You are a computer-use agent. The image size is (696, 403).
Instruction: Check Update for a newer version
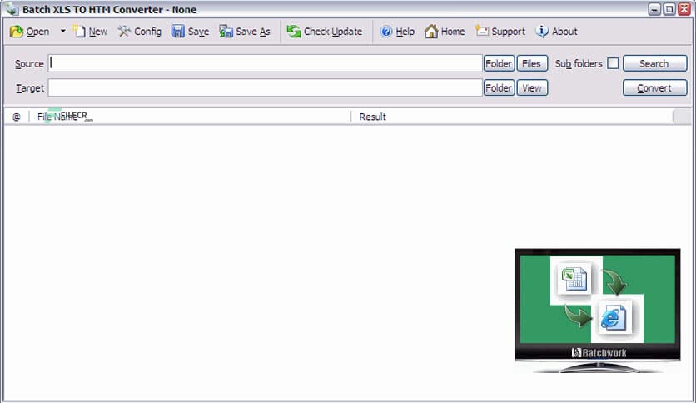325,32
